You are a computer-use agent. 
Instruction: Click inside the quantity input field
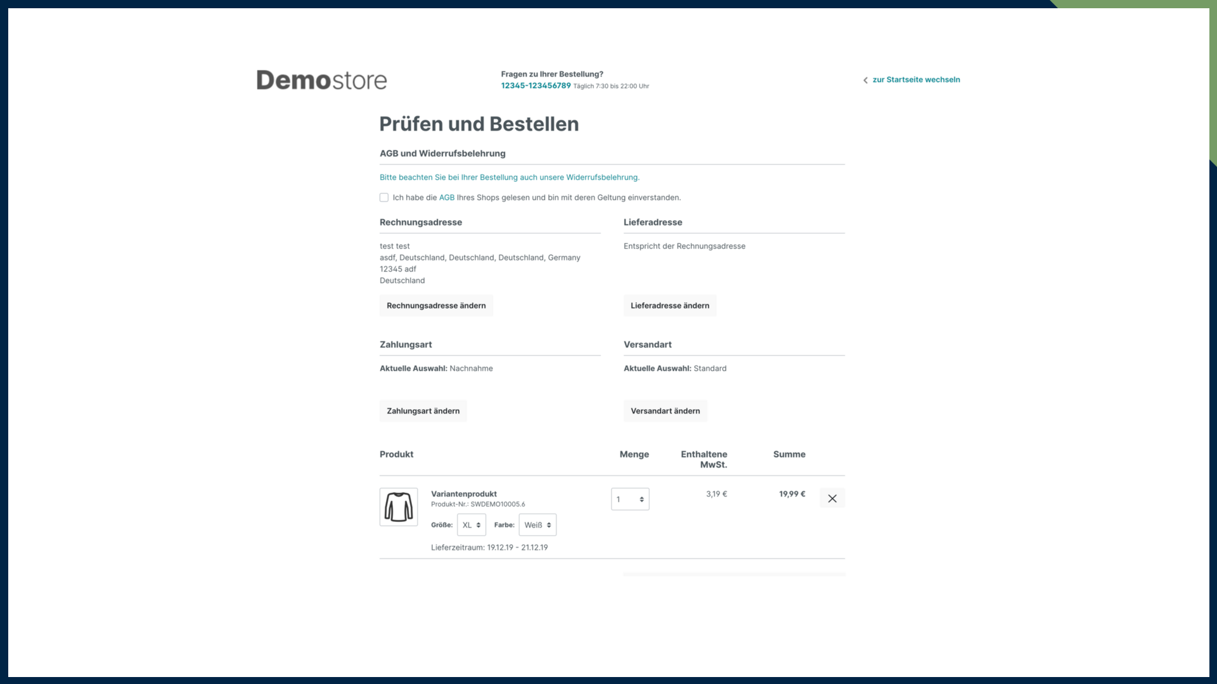pyautogui.click(x=623, y=499)
